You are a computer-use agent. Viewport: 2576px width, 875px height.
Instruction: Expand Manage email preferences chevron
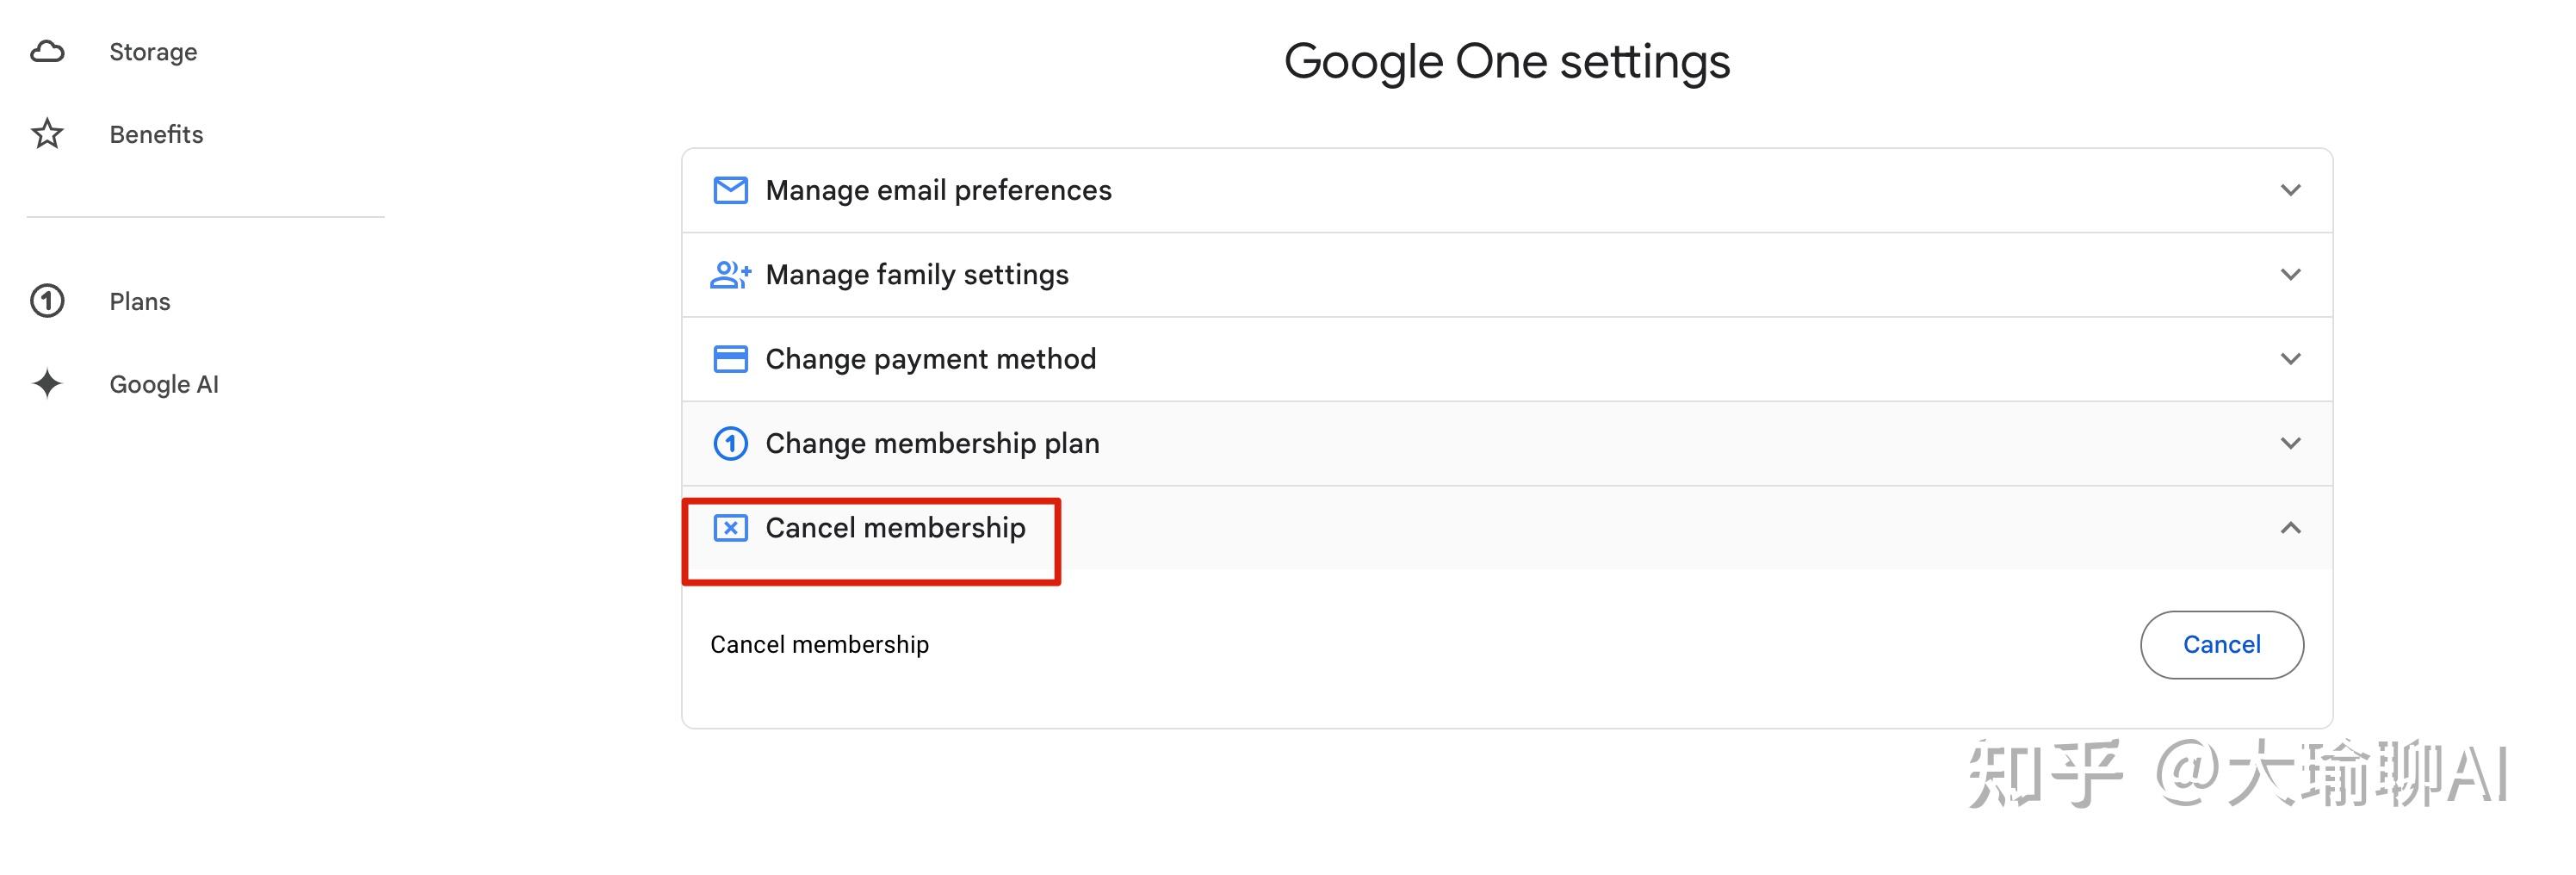coord(2290,190)
